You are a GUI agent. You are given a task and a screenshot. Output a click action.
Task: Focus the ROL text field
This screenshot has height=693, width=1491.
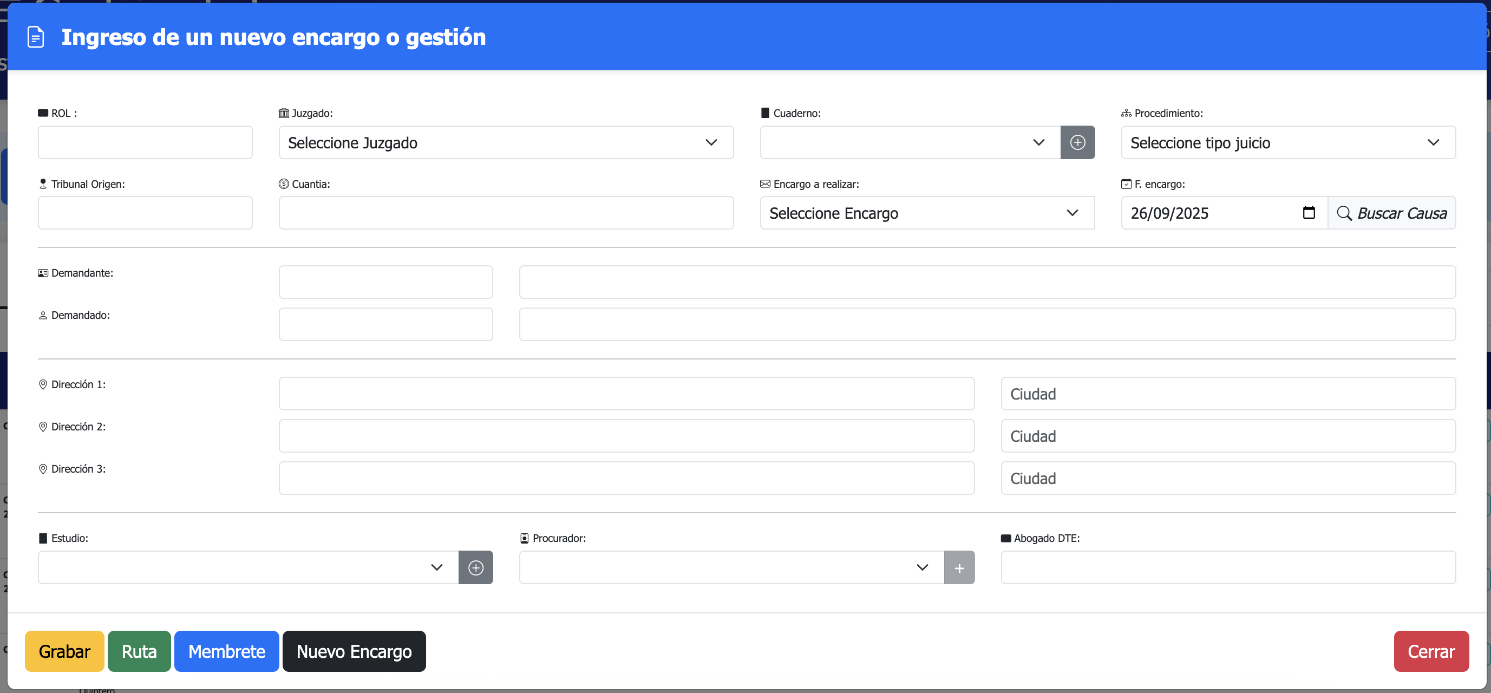coord(145,142)
